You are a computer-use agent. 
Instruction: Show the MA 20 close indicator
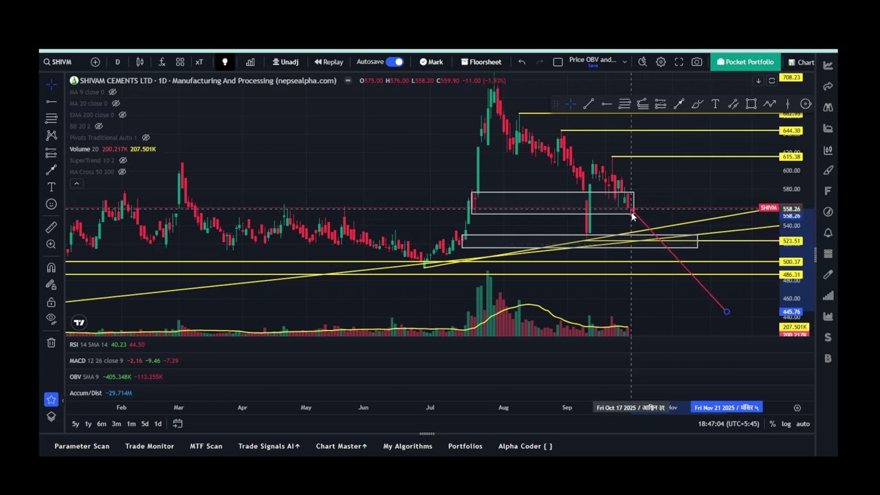(x=115, y=103)
